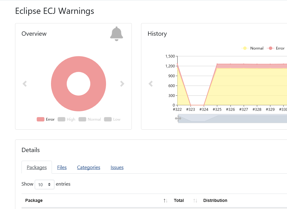
Task: Click the bell icon in Overview
Action: (x=116, y=34)
